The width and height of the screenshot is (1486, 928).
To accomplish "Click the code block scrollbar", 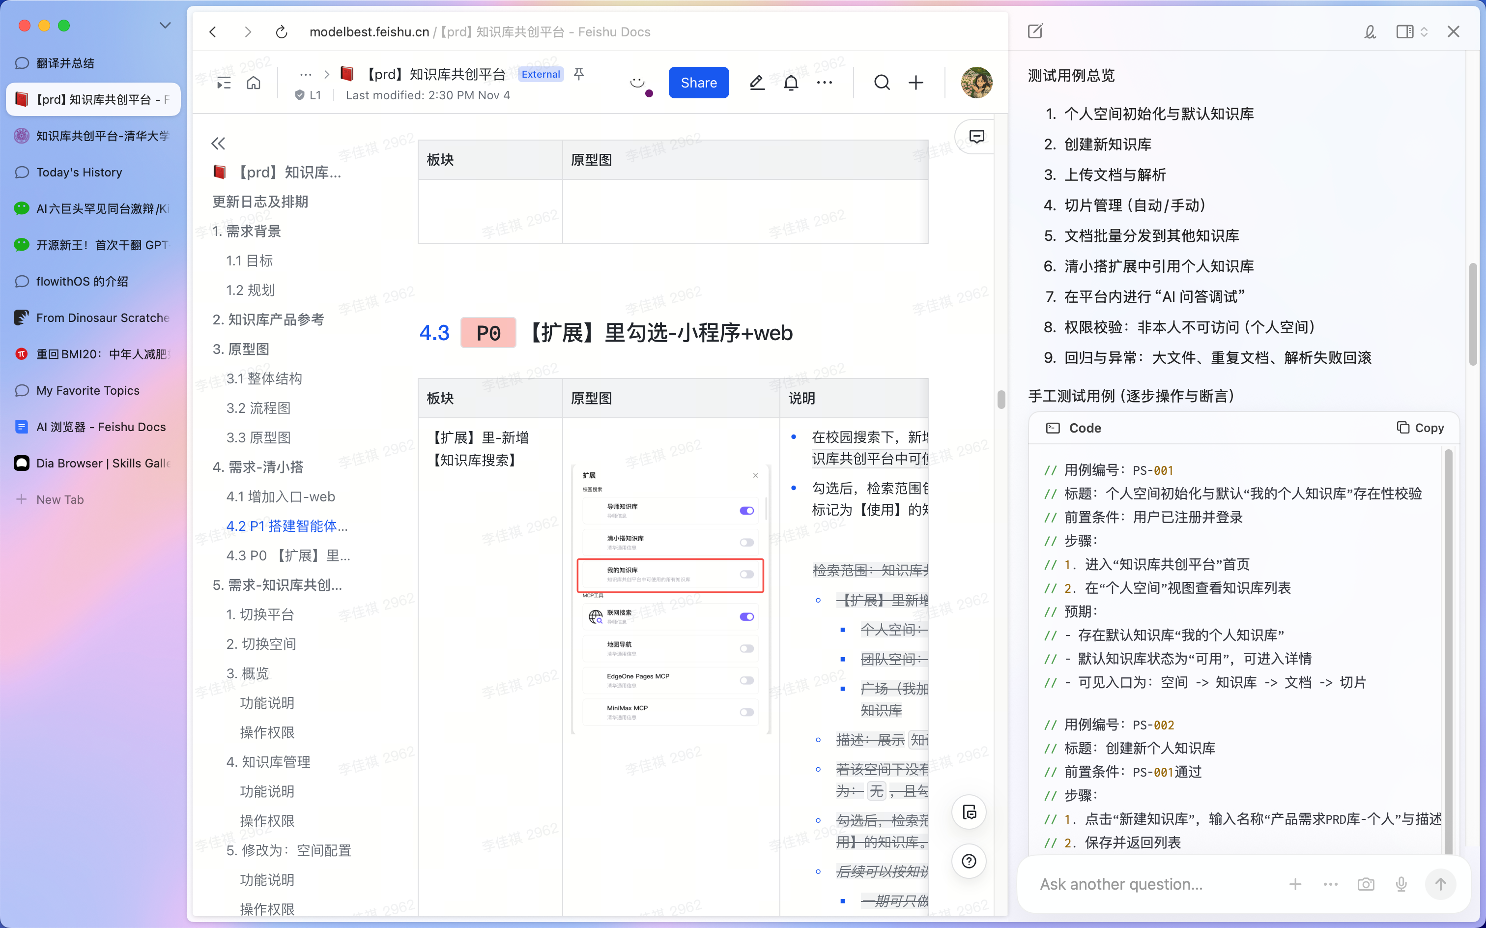I will coord(1448,651).
